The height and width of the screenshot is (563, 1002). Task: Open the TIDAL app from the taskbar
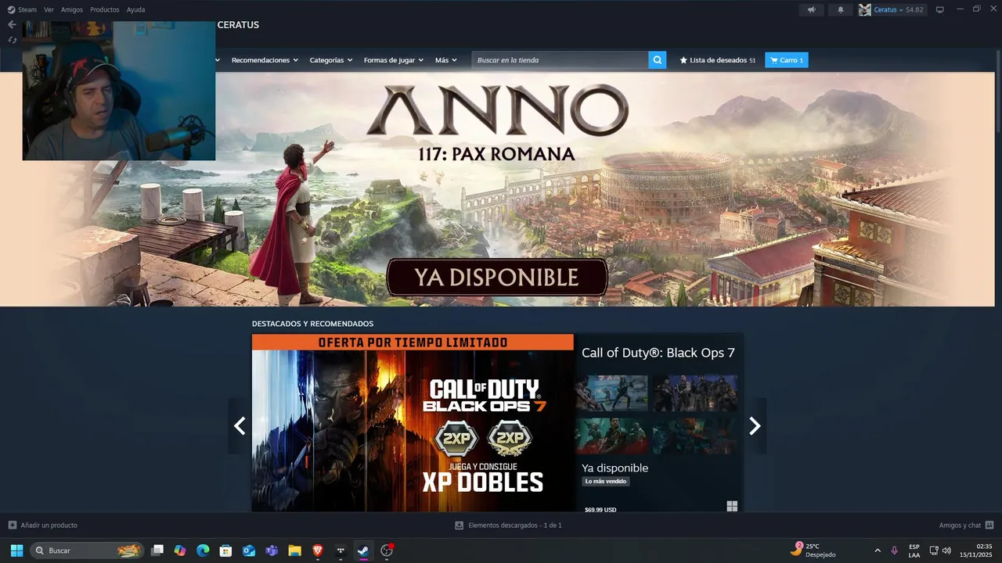341,550
